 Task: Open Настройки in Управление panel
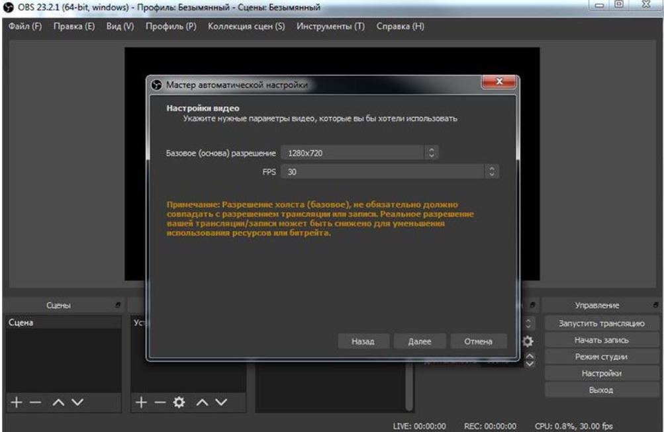[x=601, y=373]
